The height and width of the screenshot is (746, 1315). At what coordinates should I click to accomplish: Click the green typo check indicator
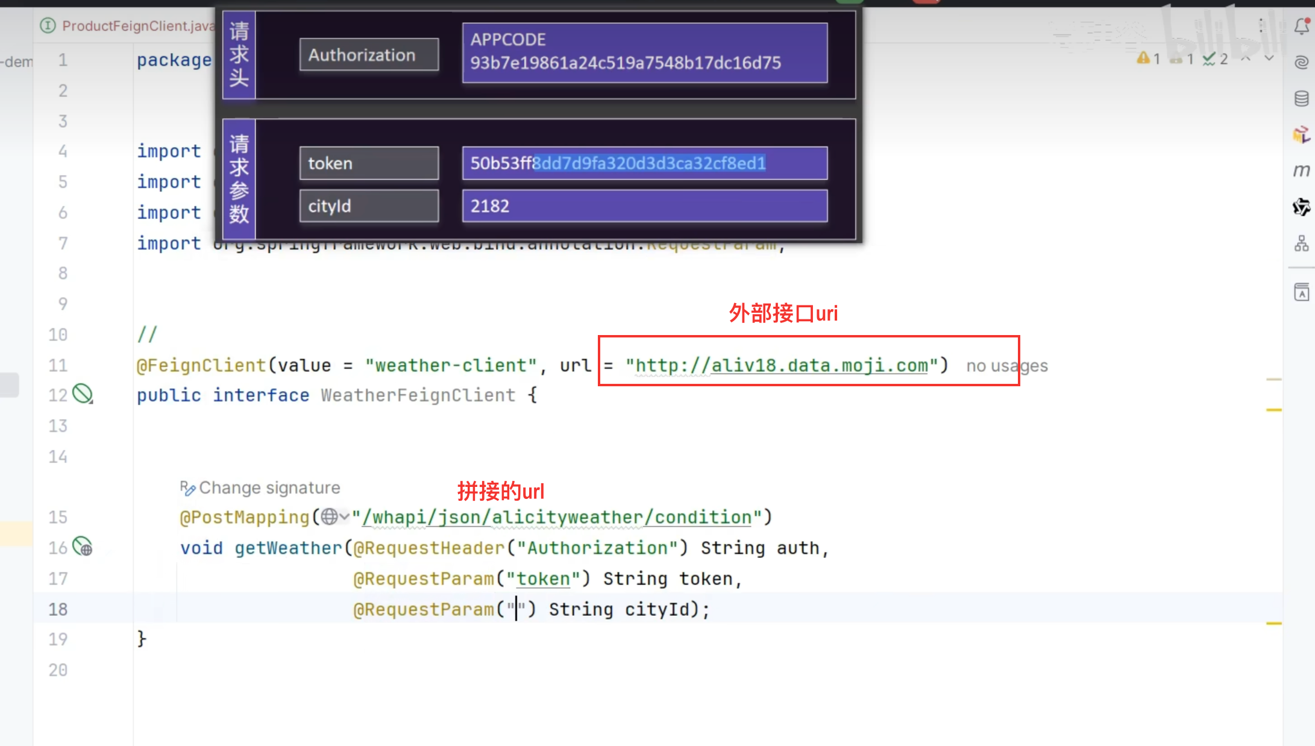[1215, 58]
